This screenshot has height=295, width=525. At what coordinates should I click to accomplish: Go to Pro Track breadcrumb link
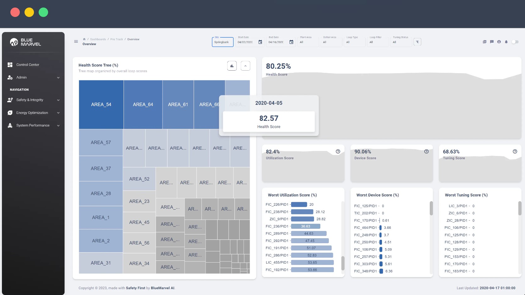coord(116,39)
